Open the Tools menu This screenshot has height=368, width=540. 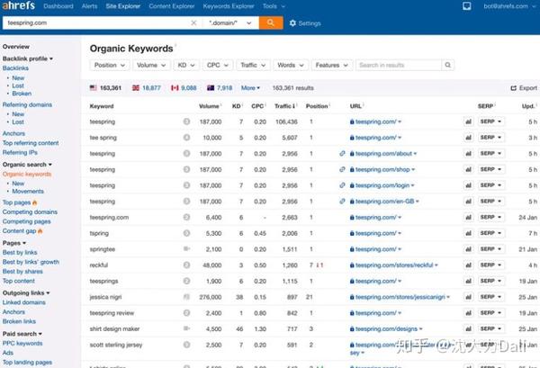(x=274, y=6)
